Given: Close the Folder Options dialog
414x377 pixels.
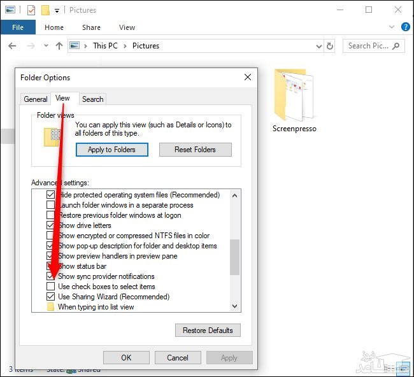Looking at the screenshot, I should (x=248, y=77).
